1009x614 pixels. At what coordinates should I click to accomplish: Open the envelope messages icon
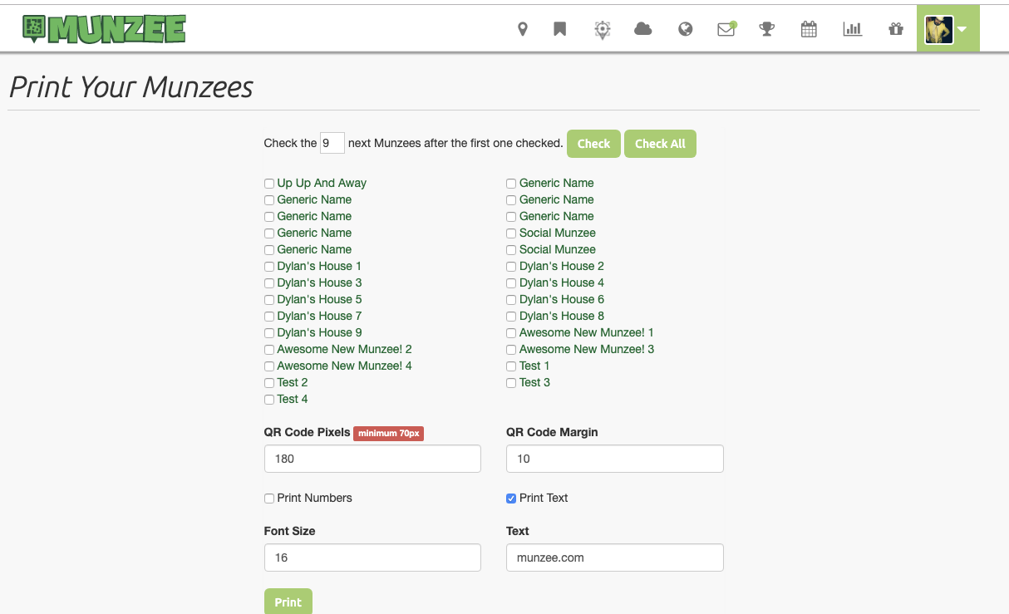(726, 30)
